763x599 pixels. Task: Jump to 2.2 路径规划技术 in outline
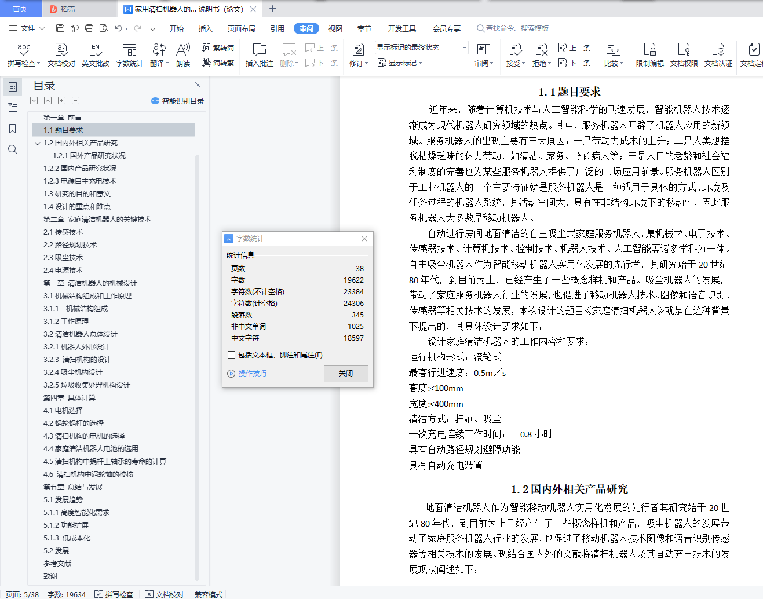tap(70, 245)
